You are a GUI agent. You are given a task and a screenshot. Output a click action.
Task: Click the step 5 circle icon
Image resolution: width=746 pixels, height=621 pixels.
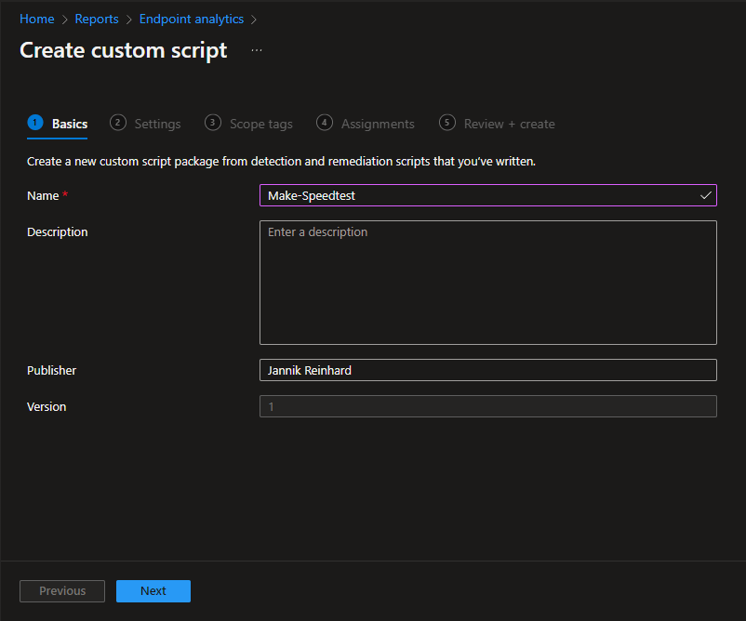pos(447,123)
